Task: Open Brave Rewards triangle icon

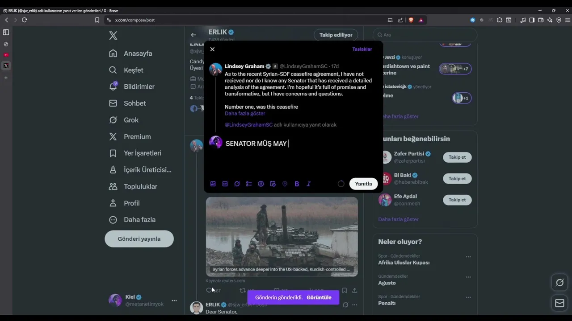Action: point(421,20)
